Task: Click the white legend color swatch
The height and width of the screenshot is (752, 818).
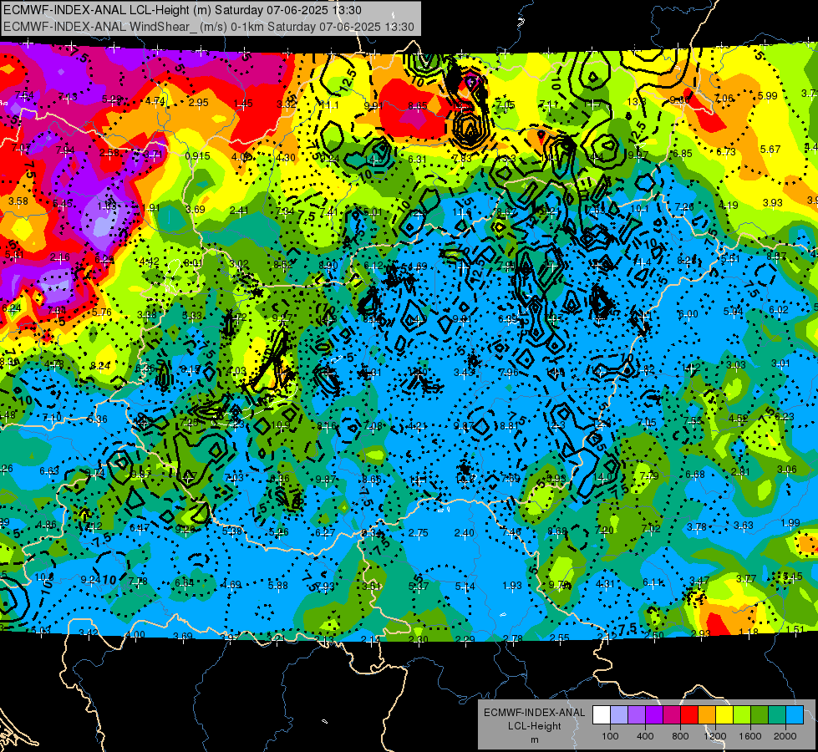Action: (602, 714)
